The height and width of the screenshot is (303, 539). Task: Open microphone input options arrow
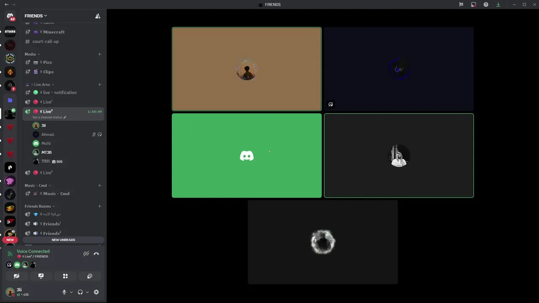click(71, 292)
